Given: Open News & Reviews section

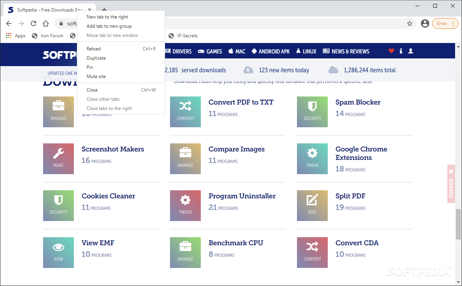Looking at the screenshot, I should click(346, 51).
